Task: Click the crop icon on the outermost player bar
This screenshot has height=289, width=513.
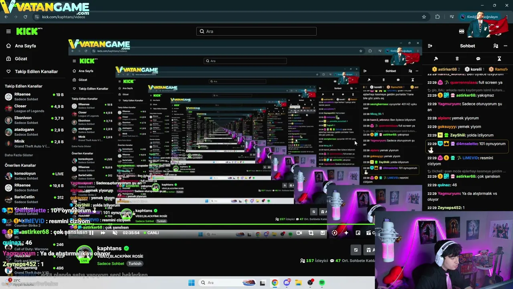Action: point(311,233)
